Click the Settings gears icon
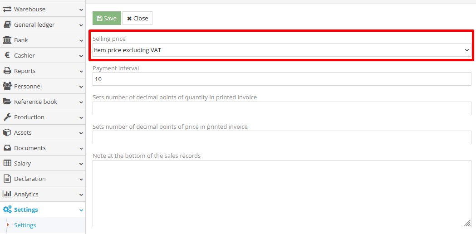The height and width of the screenshot is (234, 476). [x=7, y=210]
